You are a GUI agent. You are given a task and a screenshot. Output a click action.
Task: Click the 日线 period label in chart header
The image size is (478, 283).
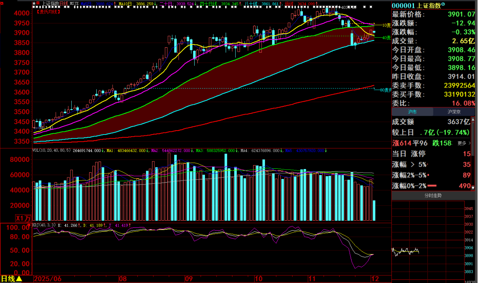click(x=64, y=3)
